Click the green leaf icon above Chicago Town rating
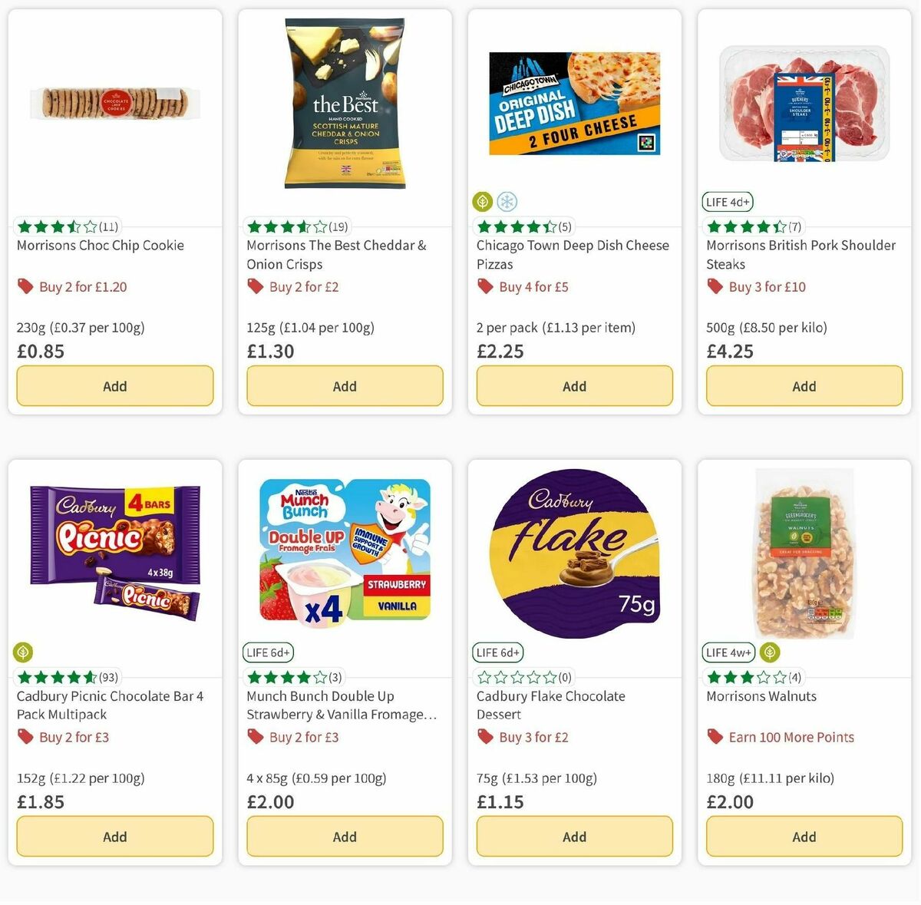921x905 pixels. tap(482, 201)
